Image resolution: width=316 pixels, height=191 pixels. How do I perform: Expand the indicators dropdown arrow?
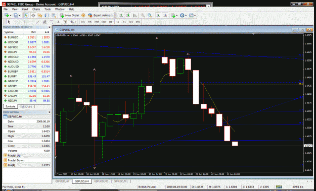(177, 16)
